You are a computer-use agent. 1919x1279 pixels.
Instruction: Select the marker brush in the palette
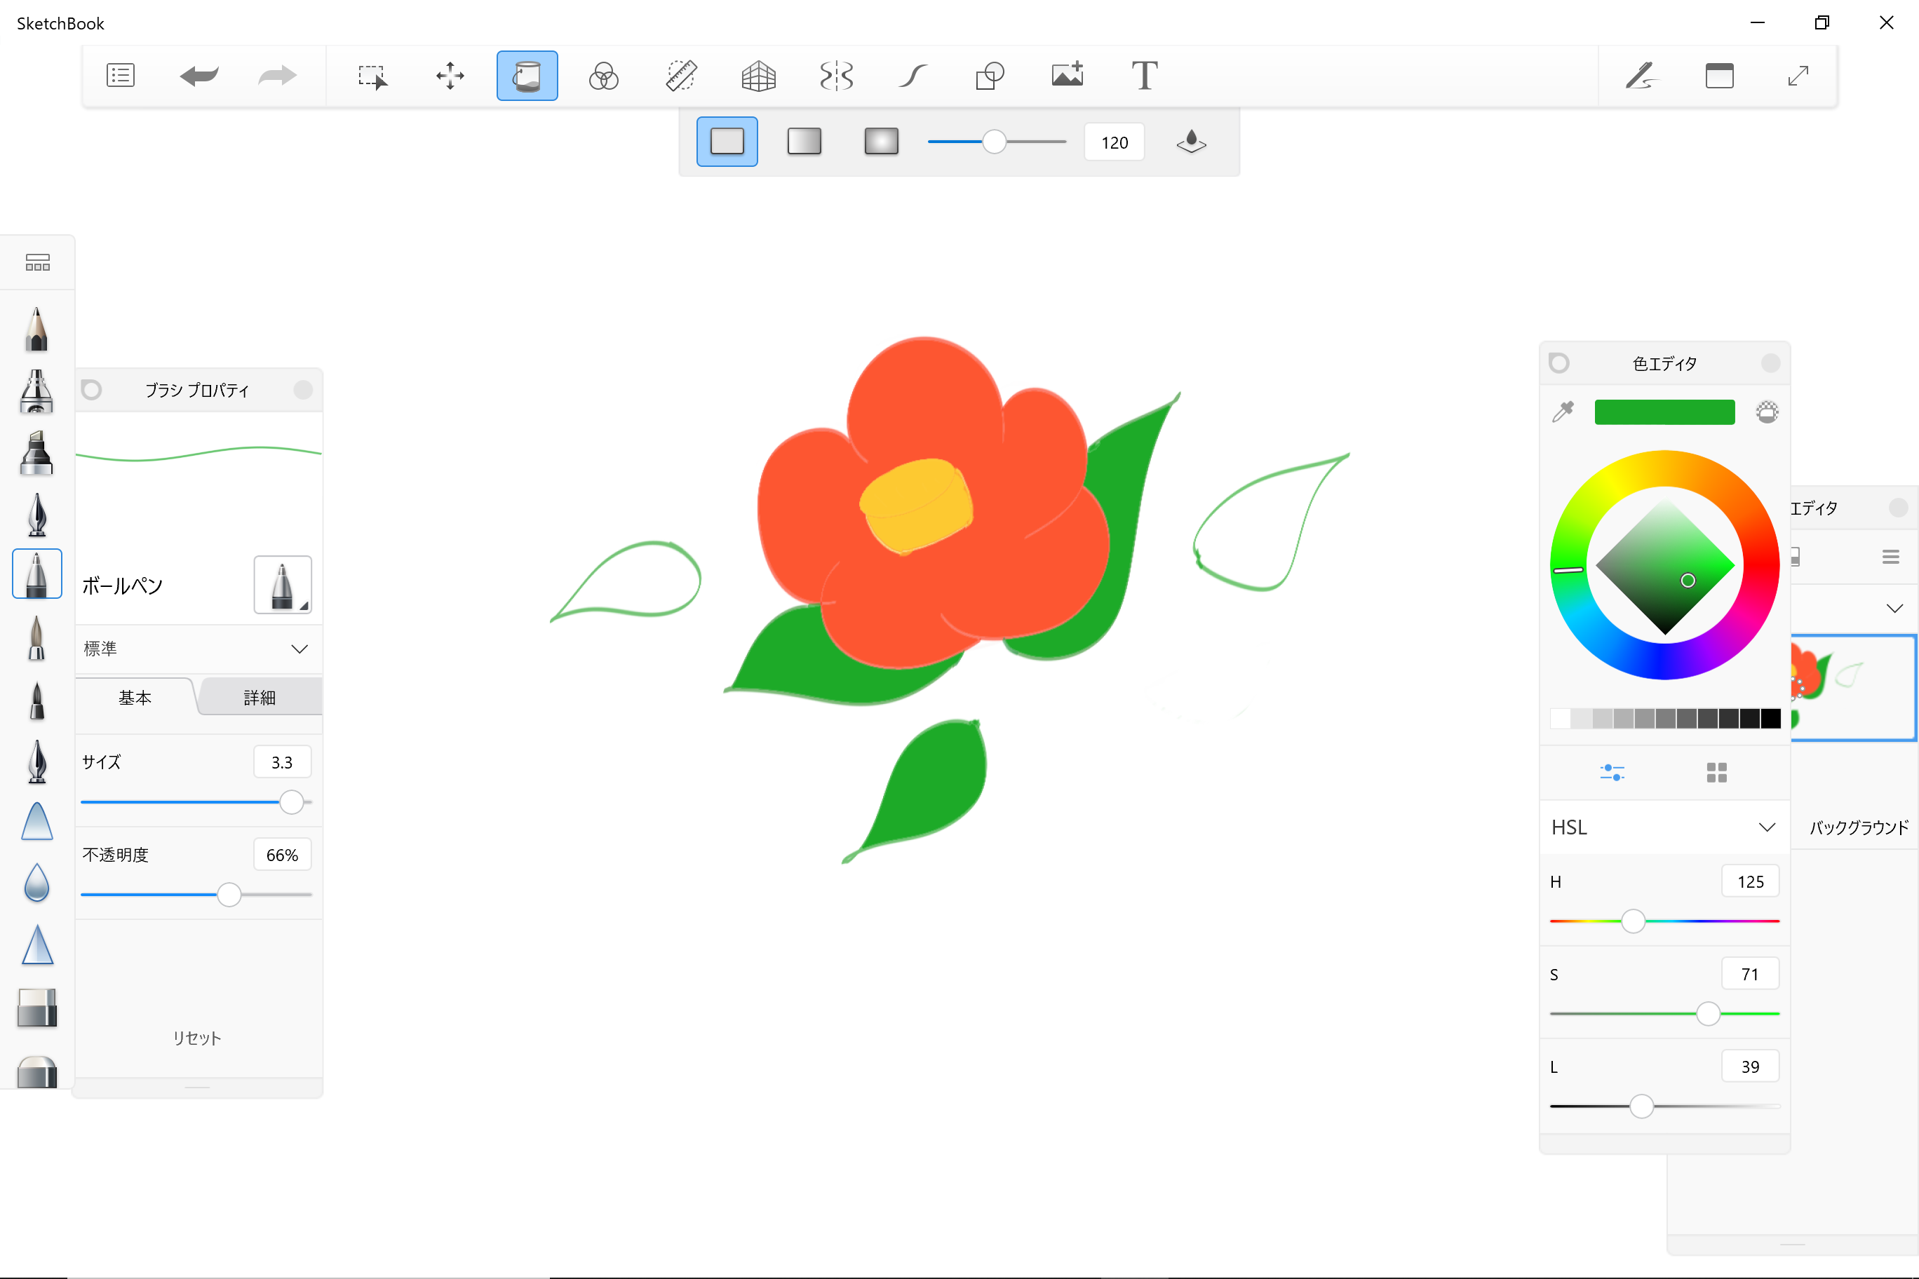pos(36,454)
